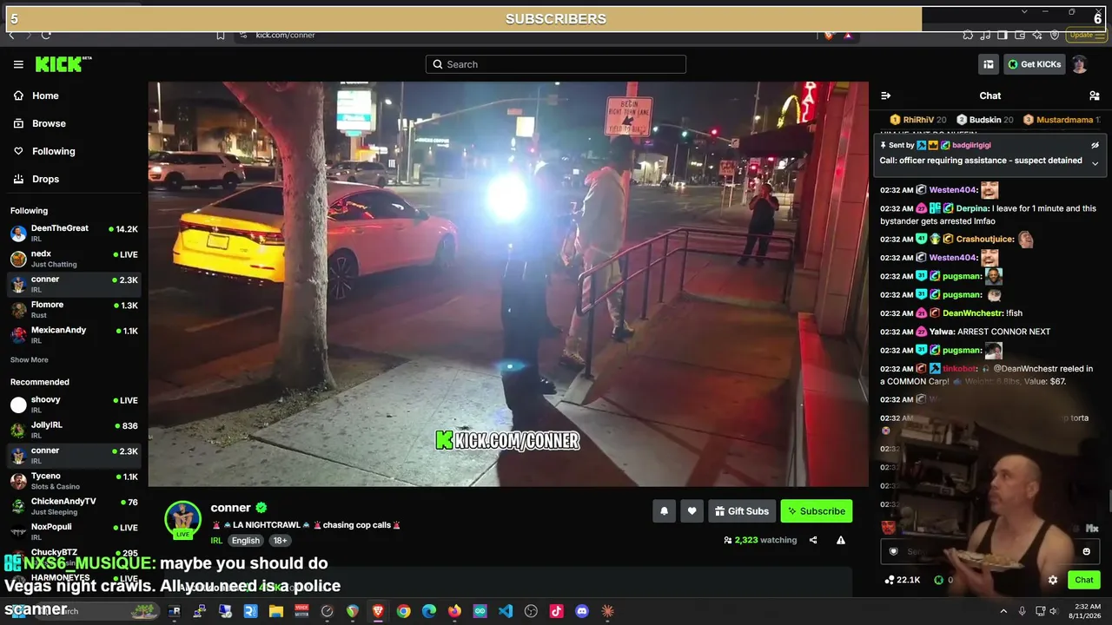This screenshot has width=1112, height=625.
Task: Click top gifter RhiRhiV in leaderboard
Action: [918, 120]
